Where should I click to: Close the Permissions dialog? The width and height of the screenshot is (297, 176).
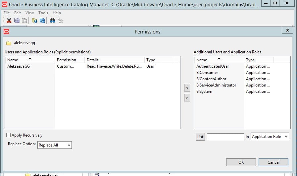287,30
